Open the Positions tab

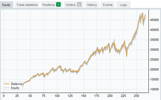52,5
